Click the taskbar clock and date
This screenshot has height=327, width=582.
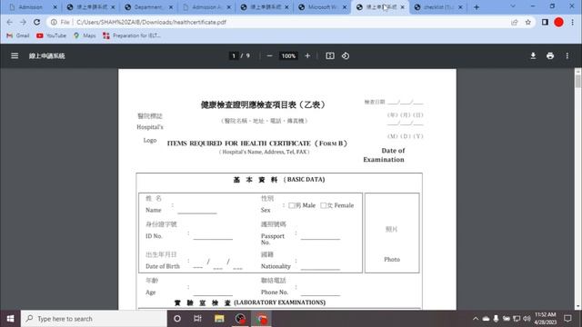546,319
